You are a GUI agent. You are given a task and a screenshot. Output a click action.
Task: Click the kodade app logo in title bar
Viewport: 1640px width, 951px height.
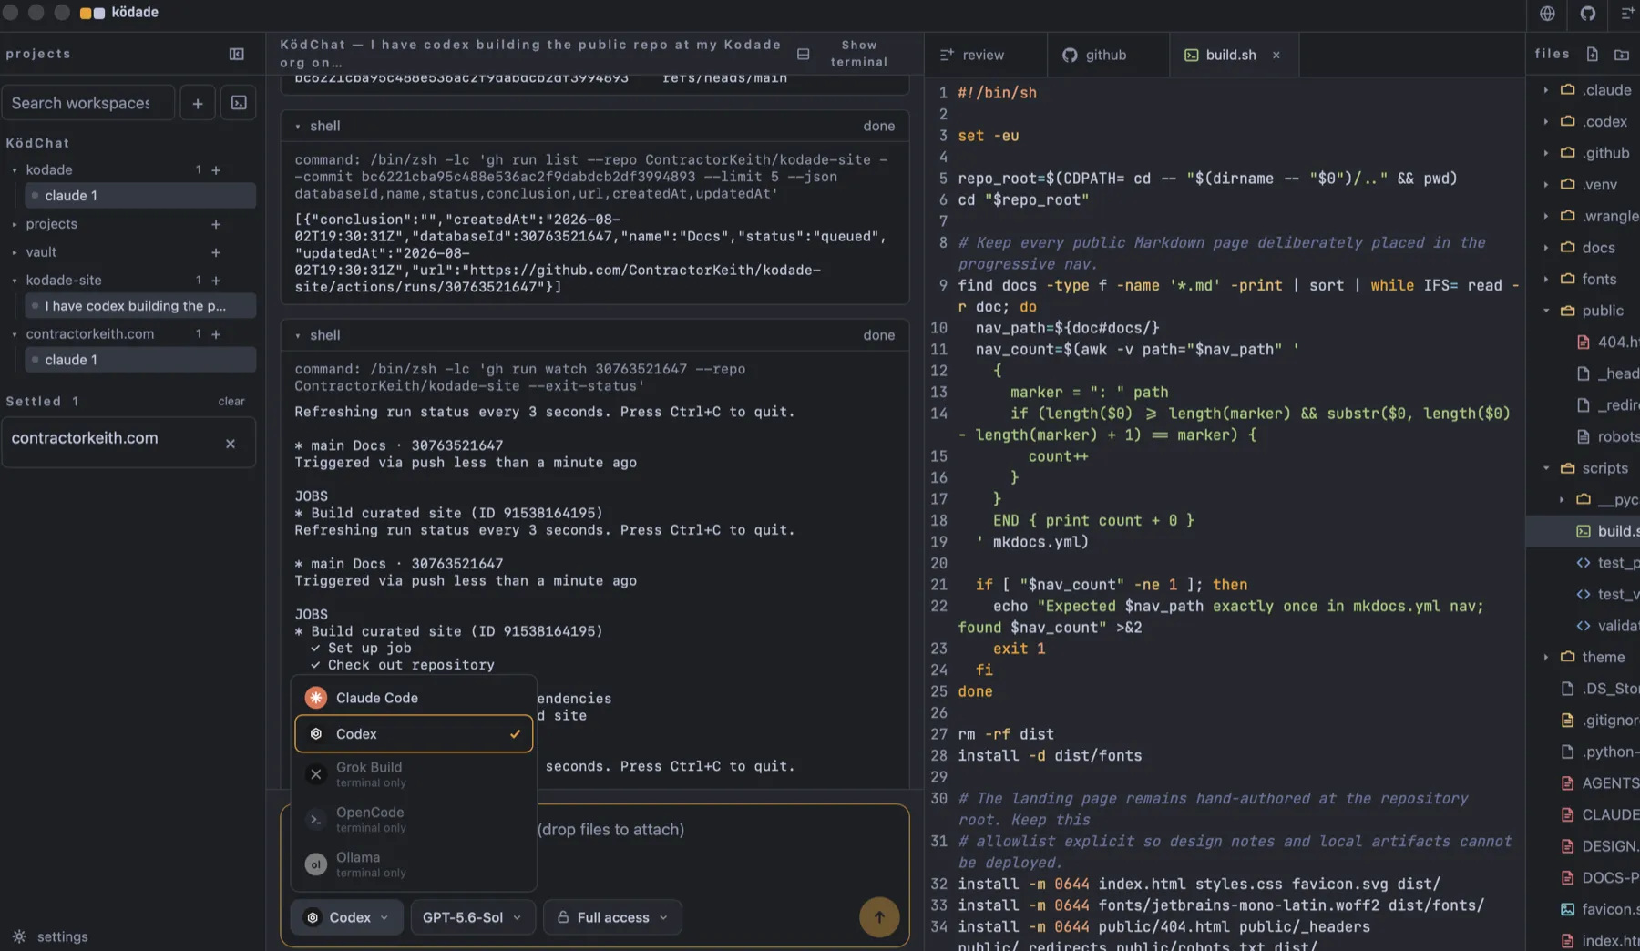(93, 13)
